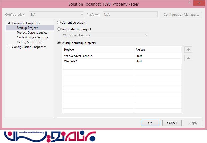Image resolution: width=207 pixels, height=143 pixels.
Task: Click the move up arrow button
Action: (x=188, y=50)
